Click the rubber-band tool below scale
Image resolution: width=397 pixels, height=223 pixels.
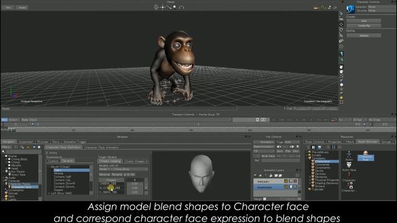click(x=341, y=40)
